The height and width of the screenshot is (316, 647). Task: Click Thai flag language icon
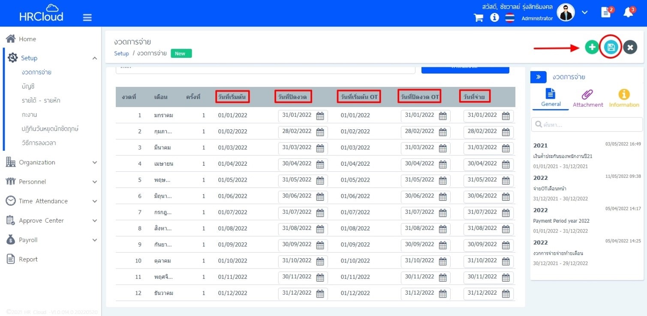tap(510, 18)
